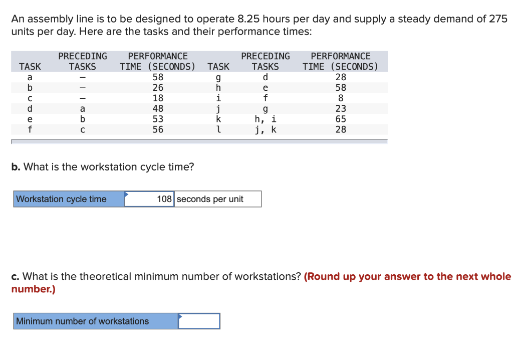Select the empty minimum workstations answer box
The width and height of the screenshot is (513, 363).
point(199,321)
